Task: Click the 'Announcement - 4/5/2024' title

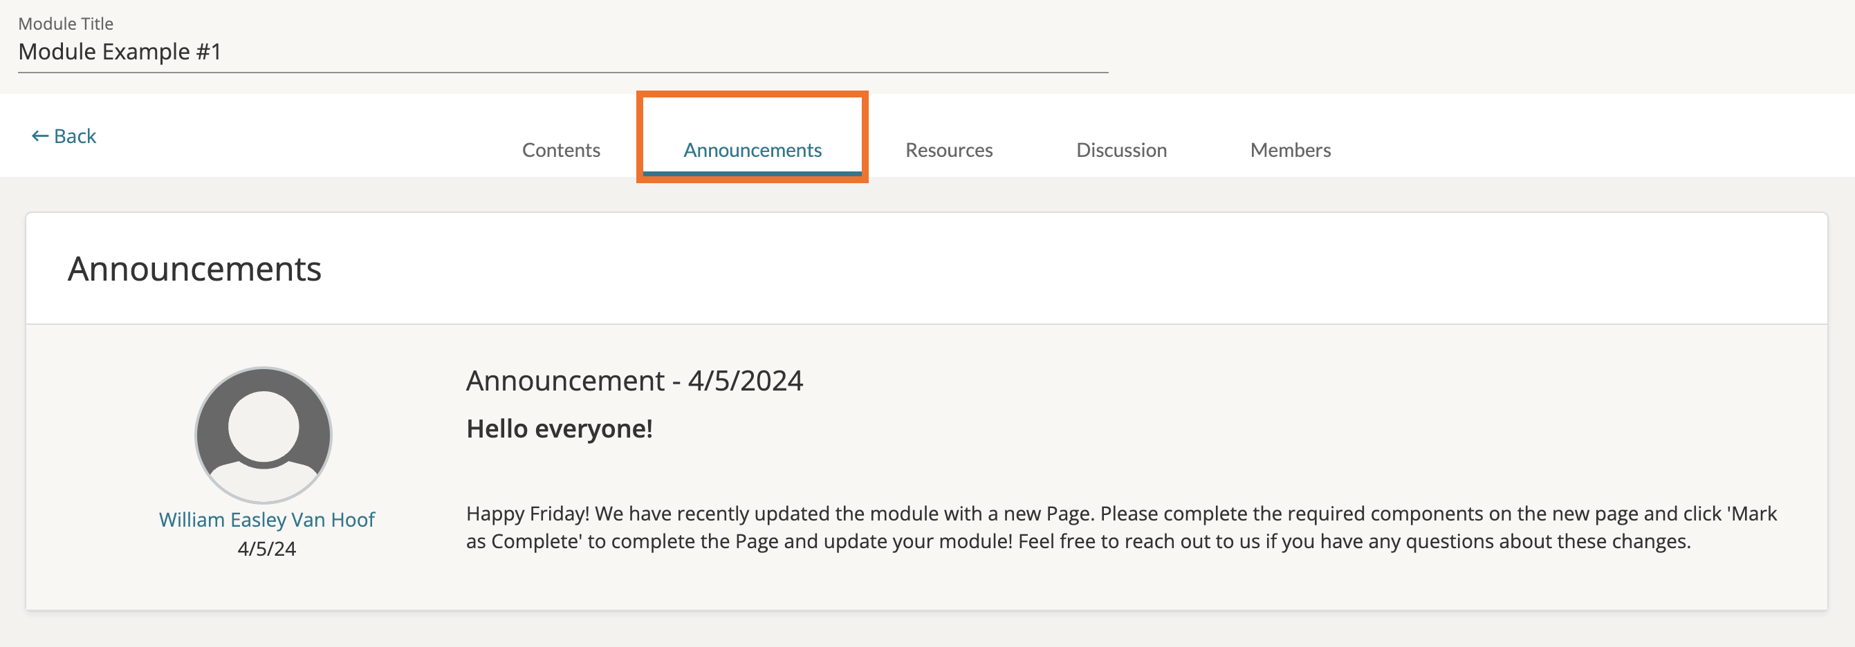Action: coord(634,381)
